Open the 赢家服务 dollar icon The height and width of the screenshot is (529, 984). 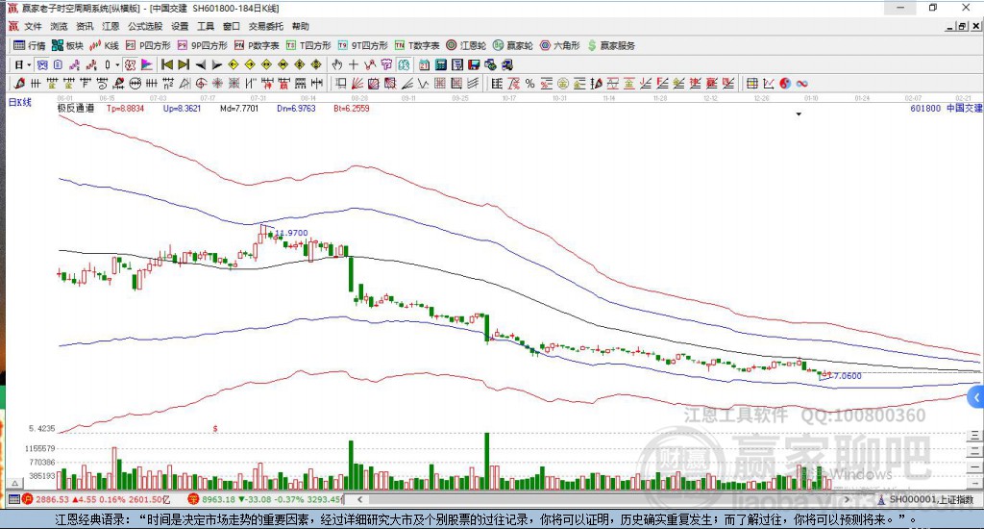[611, 46]
